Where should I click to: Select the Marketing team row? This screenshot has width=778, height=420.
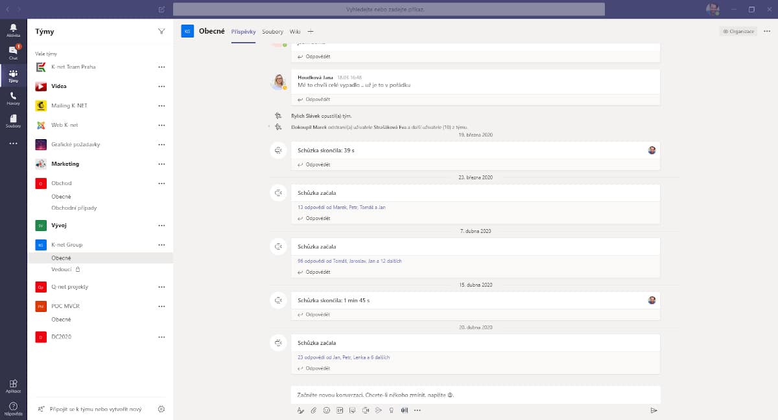click(100, 164)
